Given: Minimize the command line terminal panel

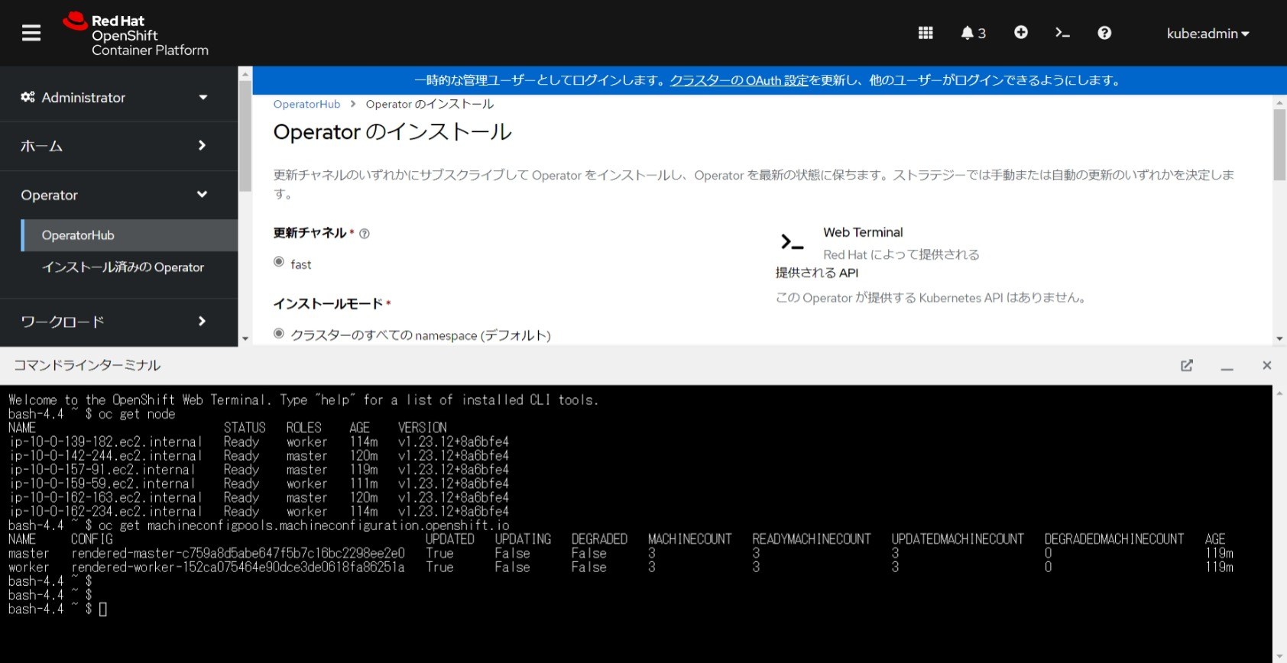Looking at the screenshot, I should click(1227, 366).
